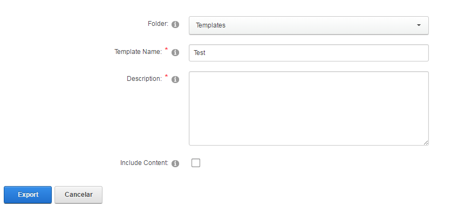Screen dimensions: 451x206
Task: Click the Description label text
Action: pos(145,79)
